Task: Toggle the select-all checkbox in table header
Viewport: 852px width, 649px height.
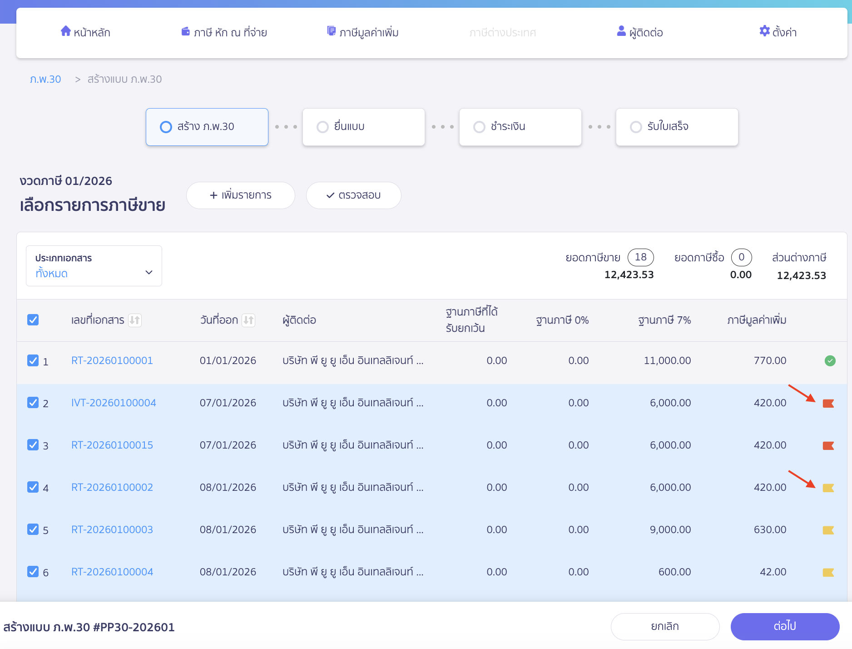Action: click(33, 320)
